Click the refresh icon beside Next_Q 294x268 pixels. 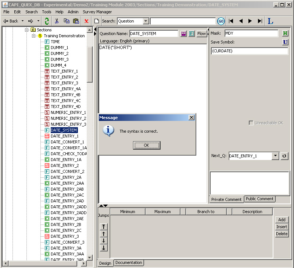pyautogui.click(x=284, y=156)
